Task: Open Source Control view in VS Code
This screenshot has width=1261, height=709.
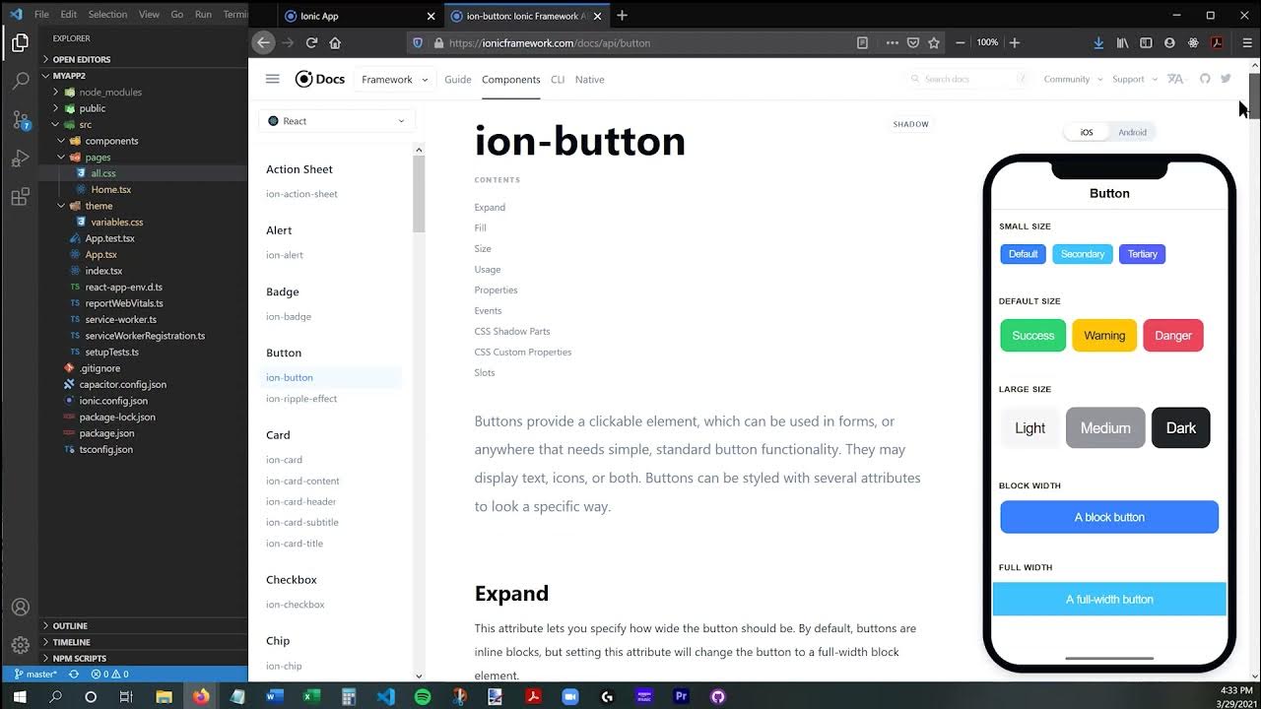Action: (20, 119)
